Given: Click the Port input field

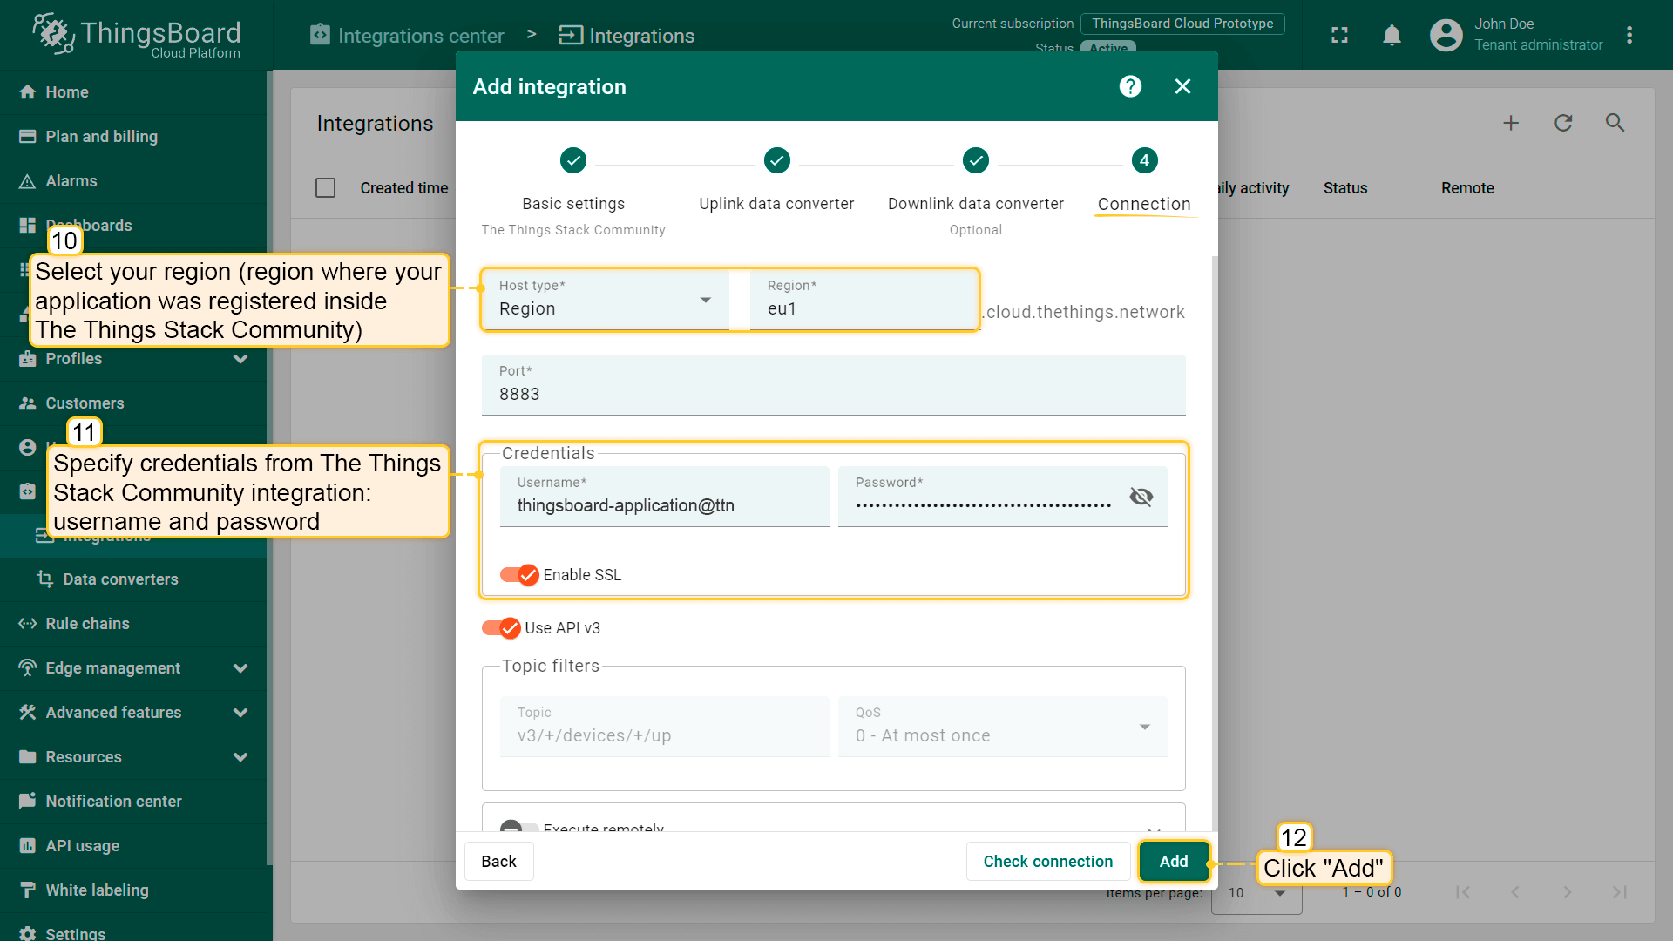Looking at the screenshot, I should click(832, 394).
